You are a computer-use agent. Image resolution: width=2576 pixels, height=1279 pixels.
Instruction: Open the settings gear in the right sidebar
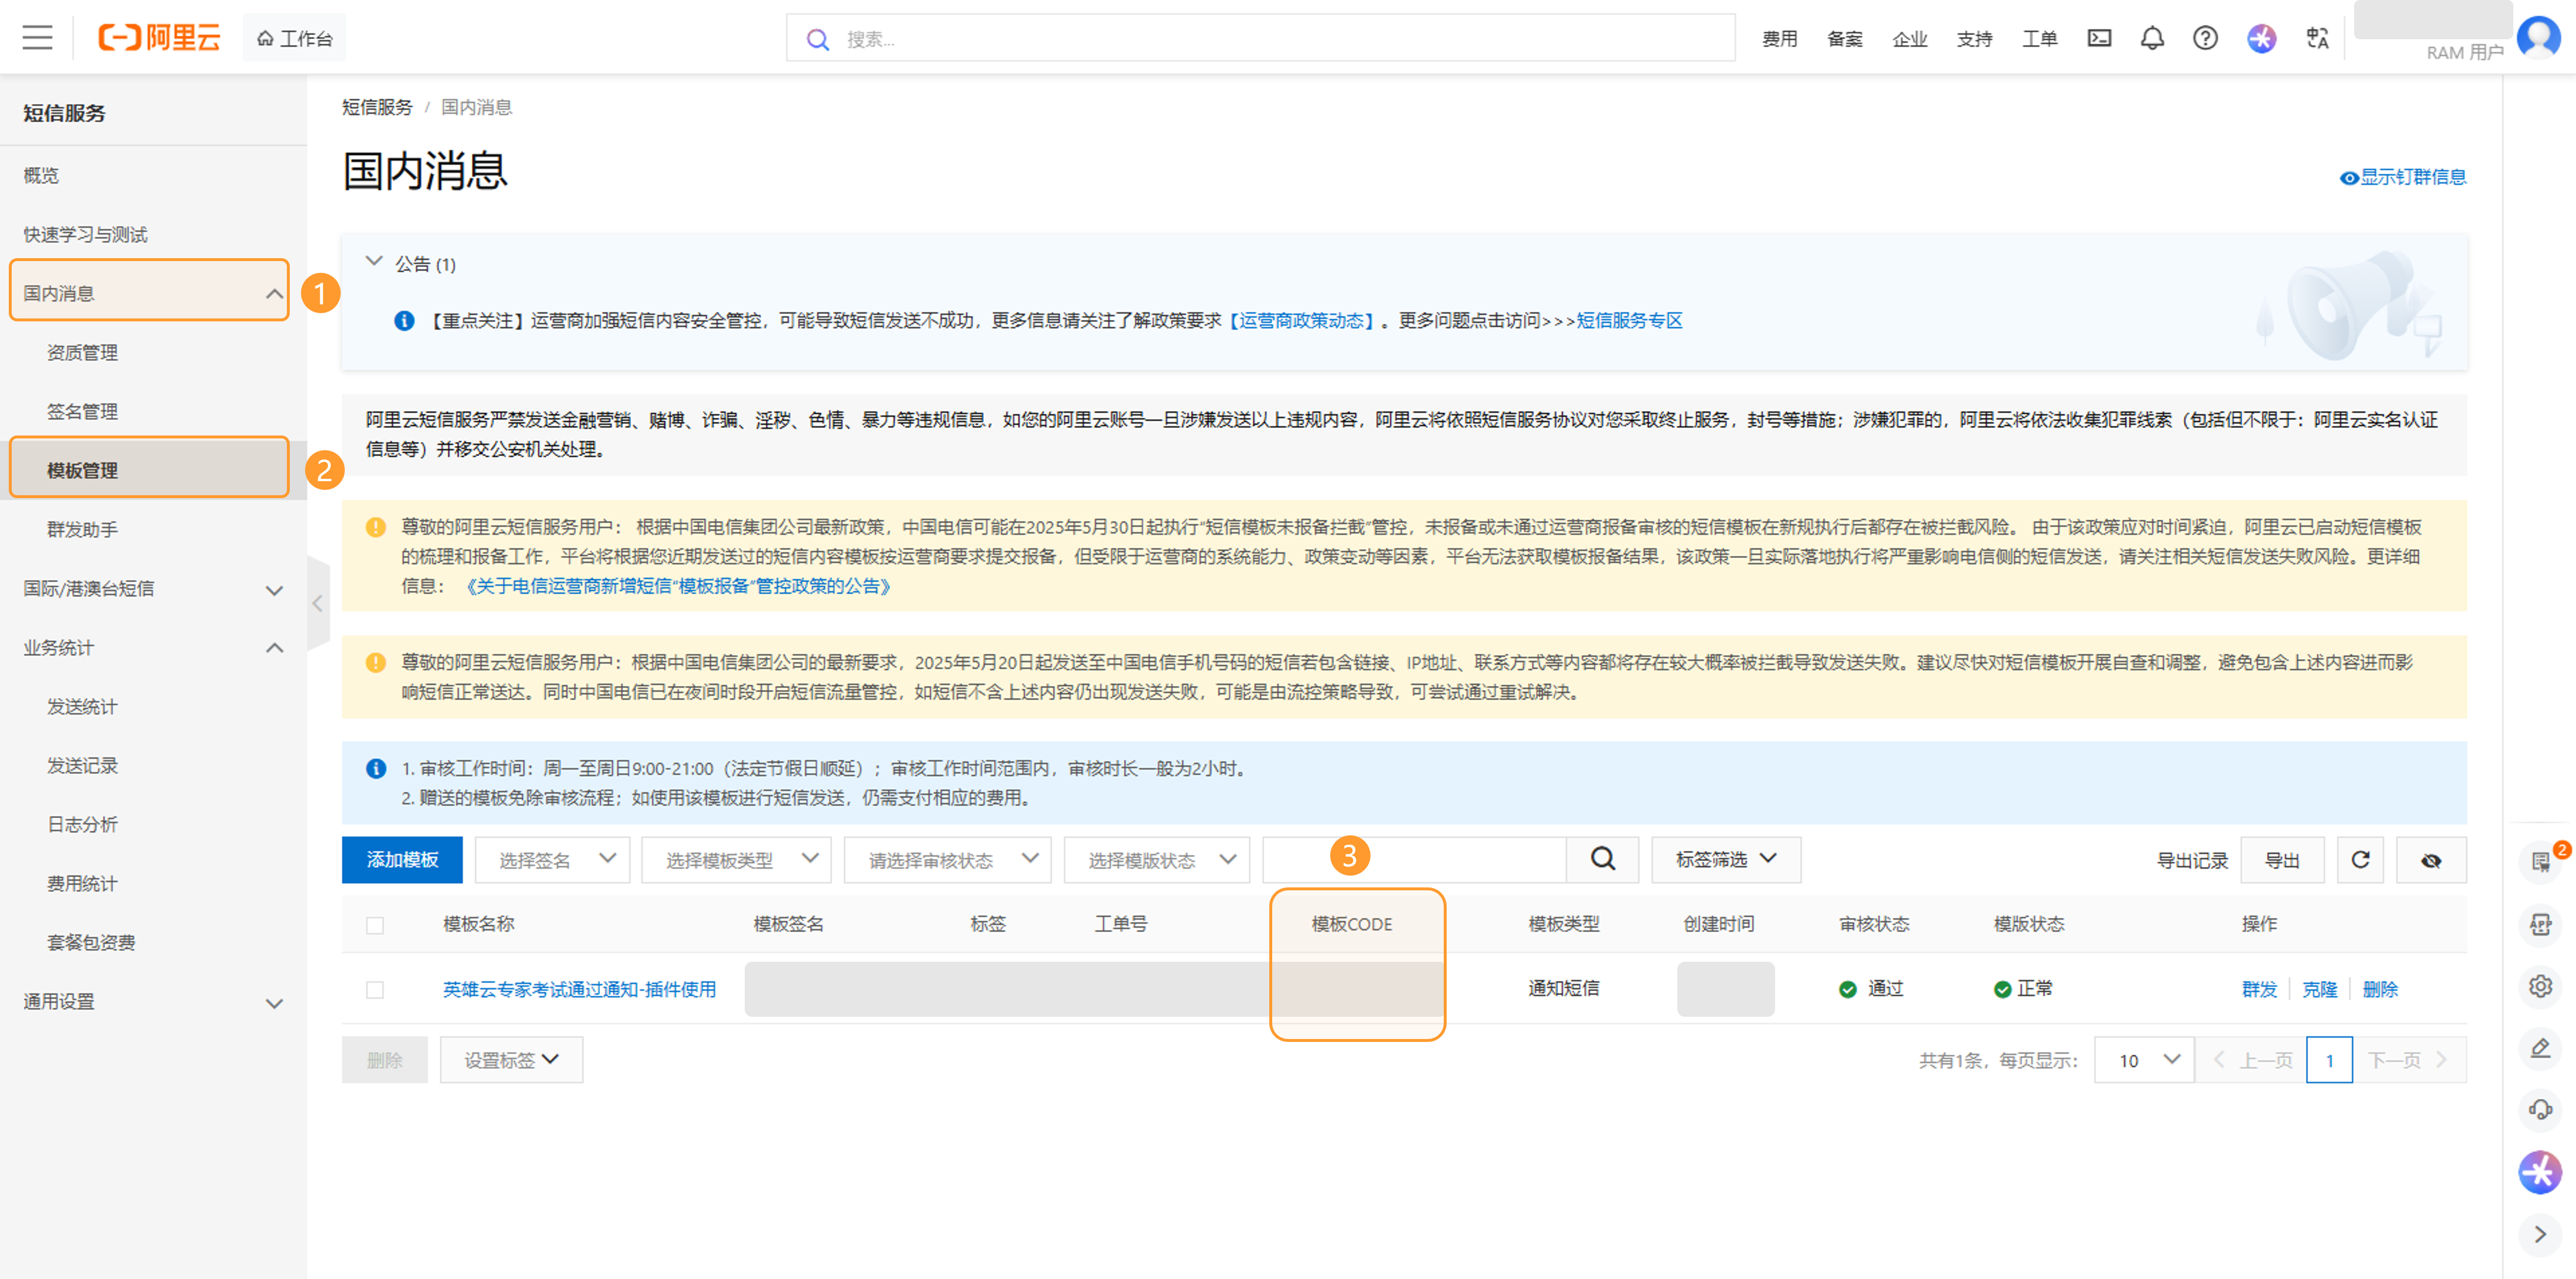[2539, 986]
